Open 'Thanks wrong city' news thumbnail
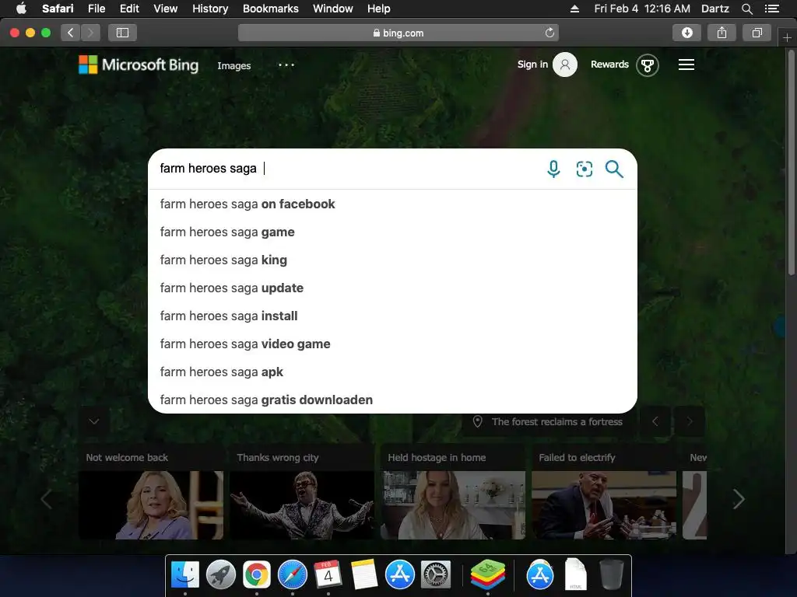This screenshot has width=797, height=597. coord(302,505)
